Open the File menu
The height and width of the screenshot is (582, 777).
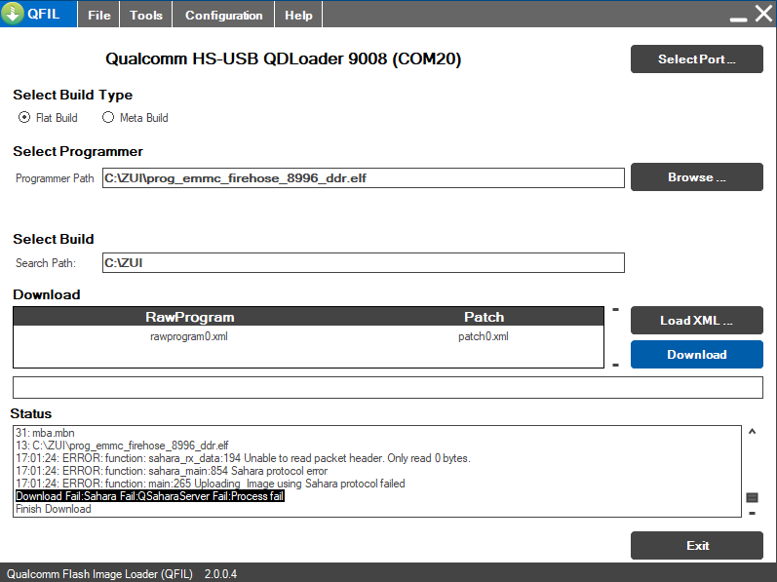pos(99,15)
